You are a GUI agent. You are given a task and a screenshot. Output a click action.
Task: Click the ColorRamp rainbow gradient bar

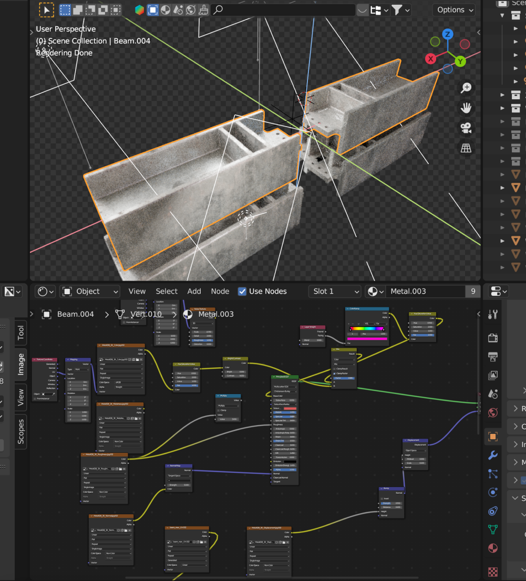[x=367, y=328]
